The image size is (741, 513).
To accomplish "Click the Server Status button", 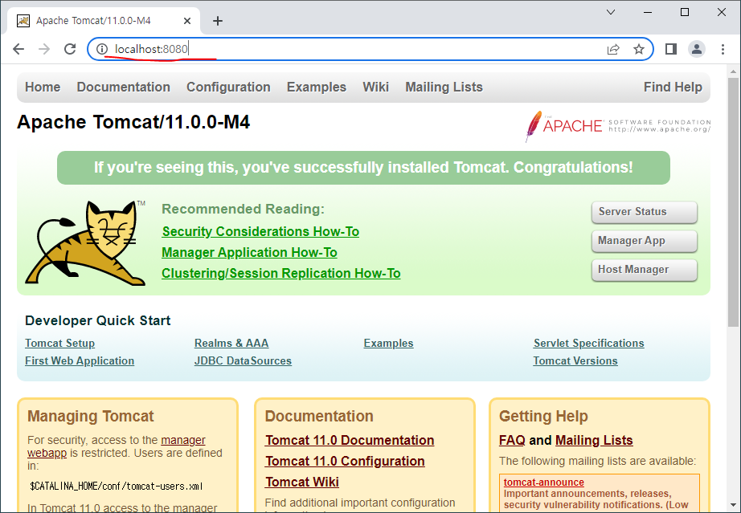I will click(x=644, y=212).
